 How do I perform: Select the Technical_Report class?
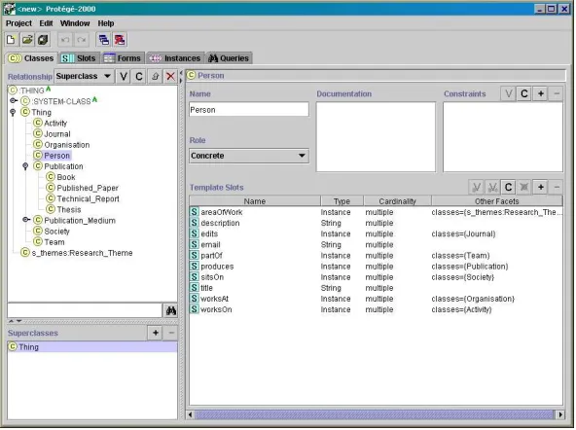click(x=83, y=199)
